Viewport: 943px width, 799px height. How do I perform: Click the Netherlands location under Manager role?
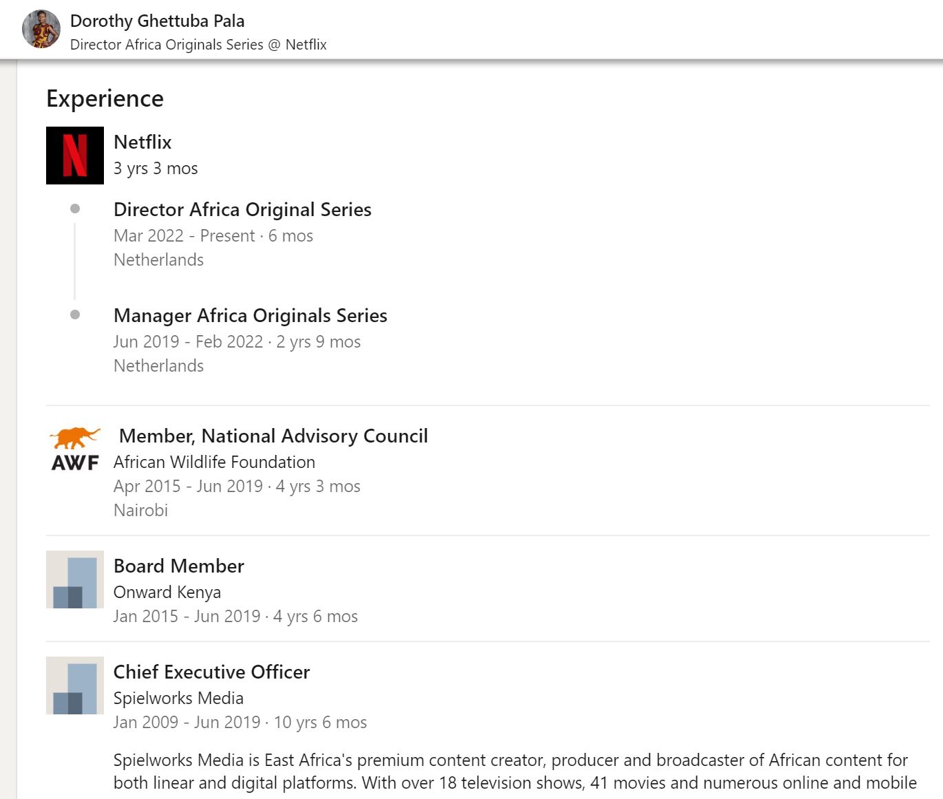tap(158, 365)
